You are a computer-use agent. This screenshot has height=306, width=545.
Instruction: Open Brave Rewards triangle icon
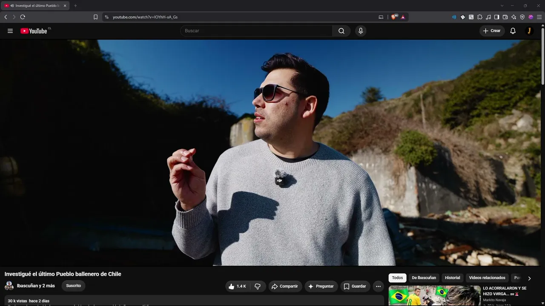point(403,17)
